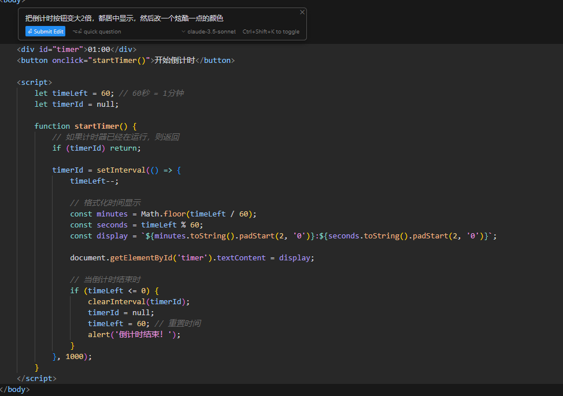Image resolution: width=563 pixels, height=396 pixels.
Task: Click the '}, 1000);' interval delay line
Action: (x=72, y=357)
